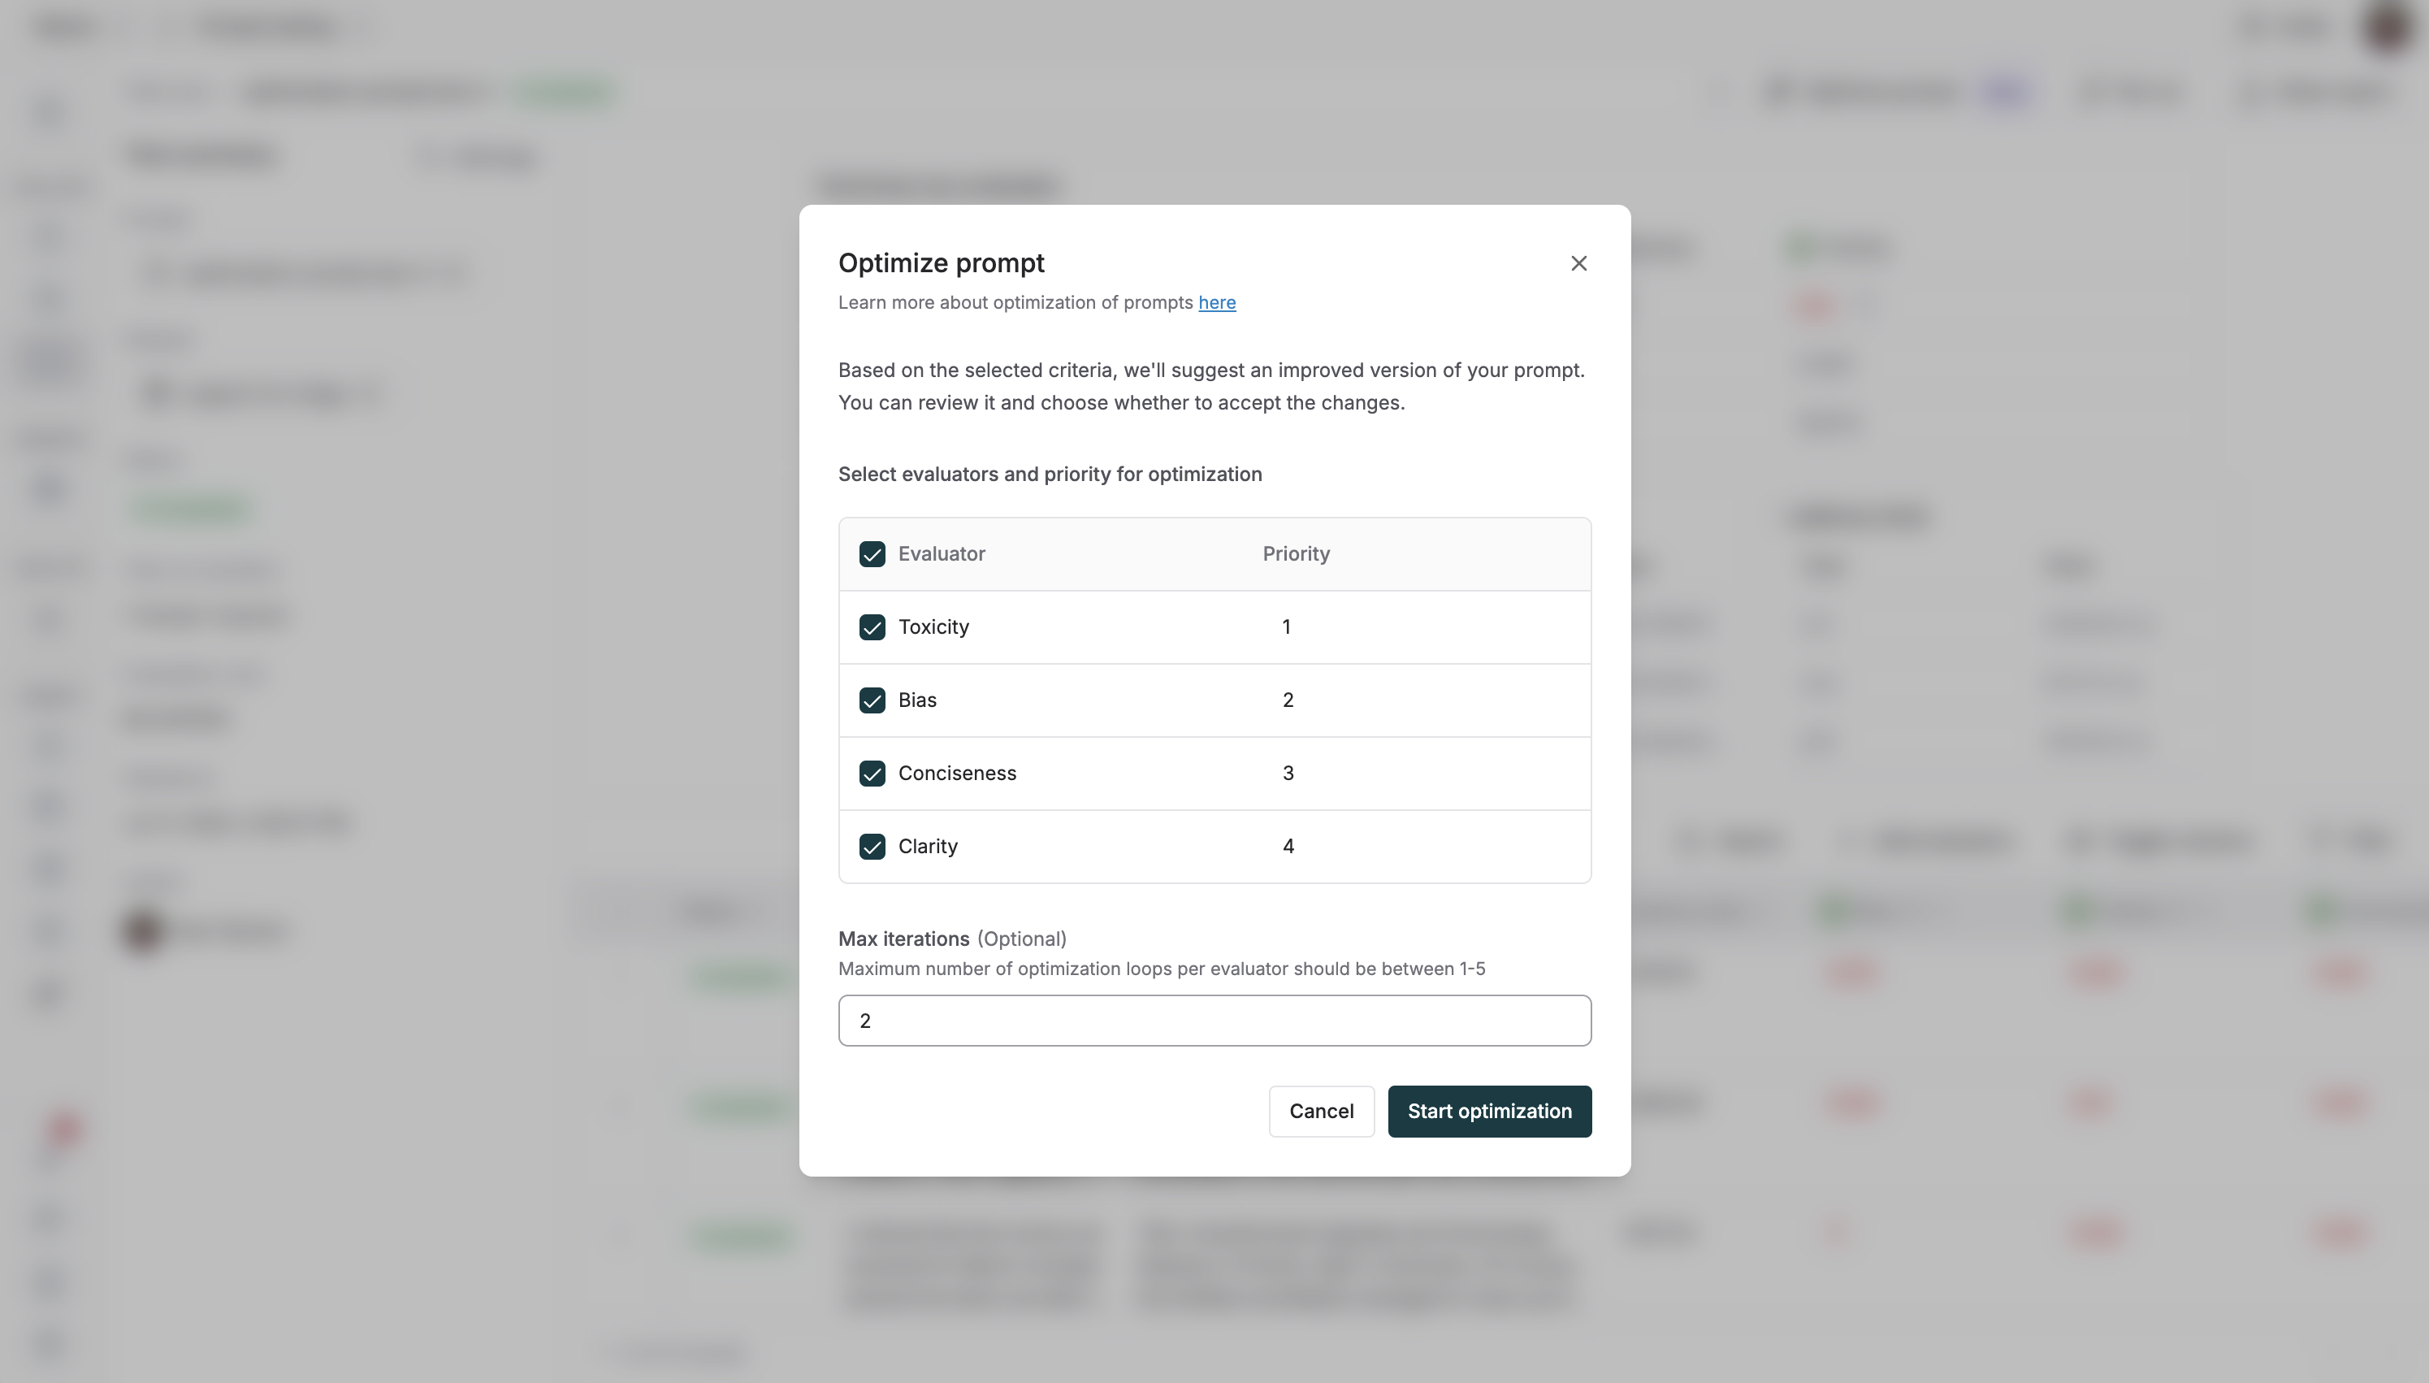2429x1383 pixels.
Task: Close the Optimize prompt dialog
Action: (x=1578, y=263)
